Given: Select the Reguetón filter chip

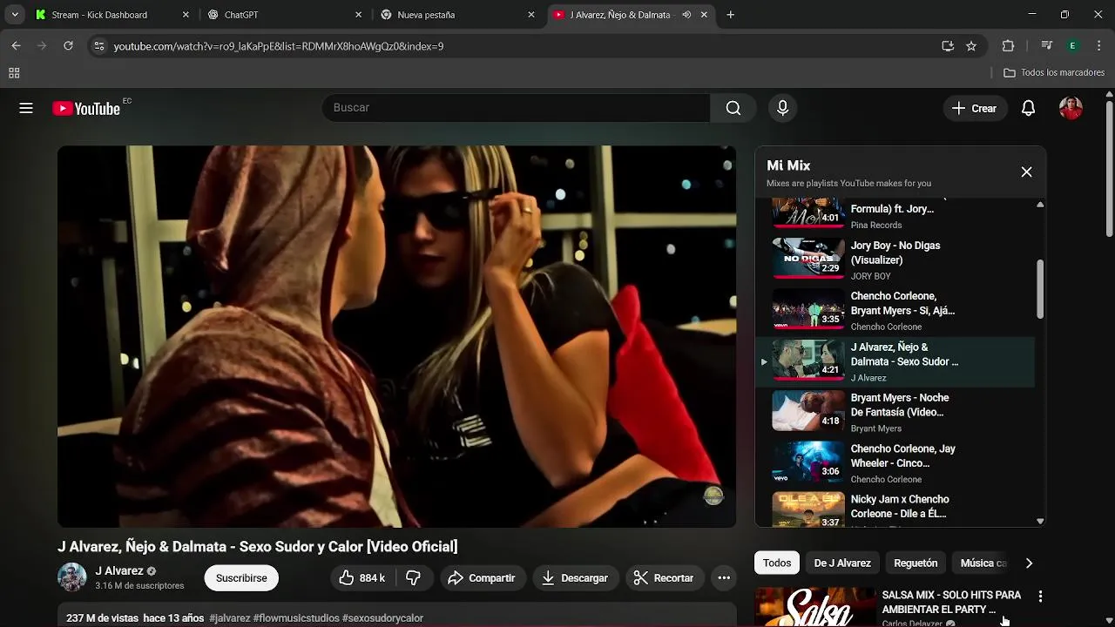Looking at the screenshot, I should pos(916,563).
